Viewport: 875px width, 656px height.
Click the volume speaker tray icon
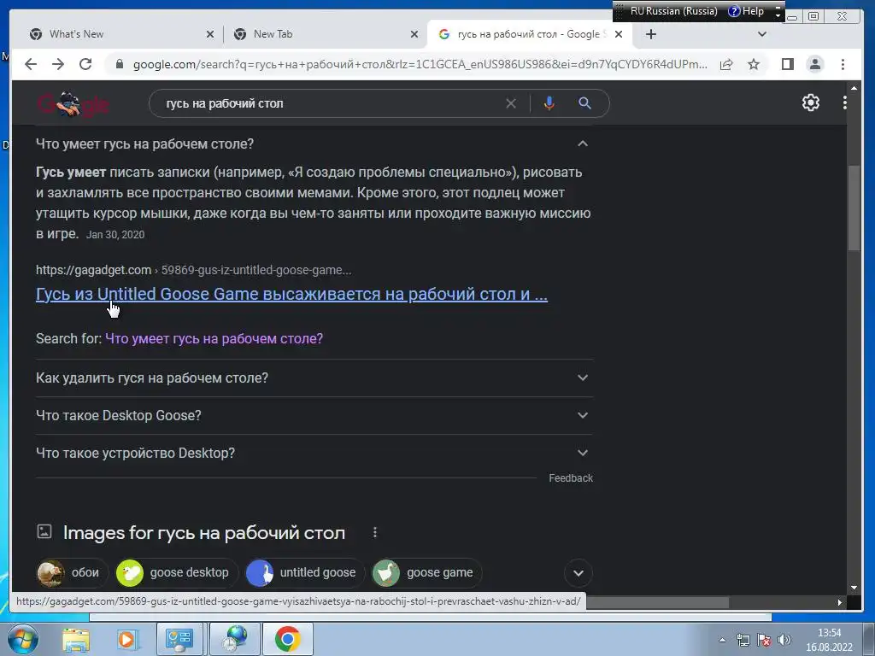tap(784, 640)
